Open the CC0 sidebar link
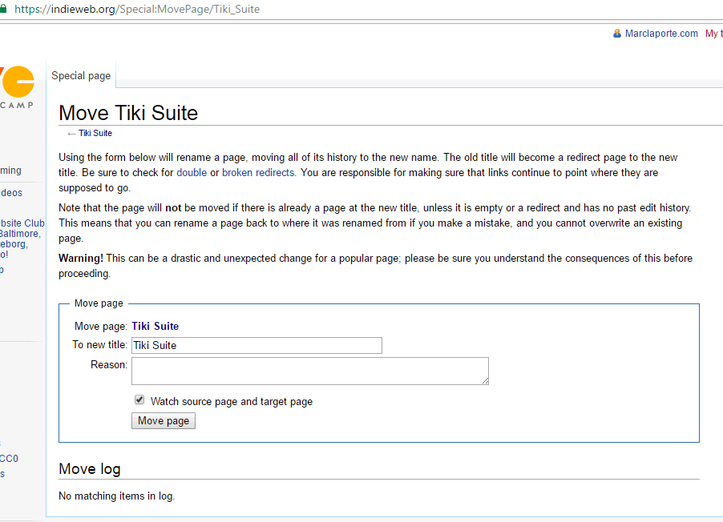 pos(9,459)
